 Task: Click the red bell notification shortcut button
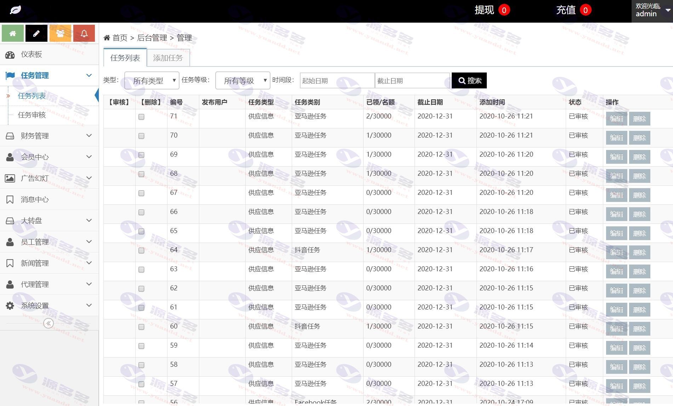(84, 33)
